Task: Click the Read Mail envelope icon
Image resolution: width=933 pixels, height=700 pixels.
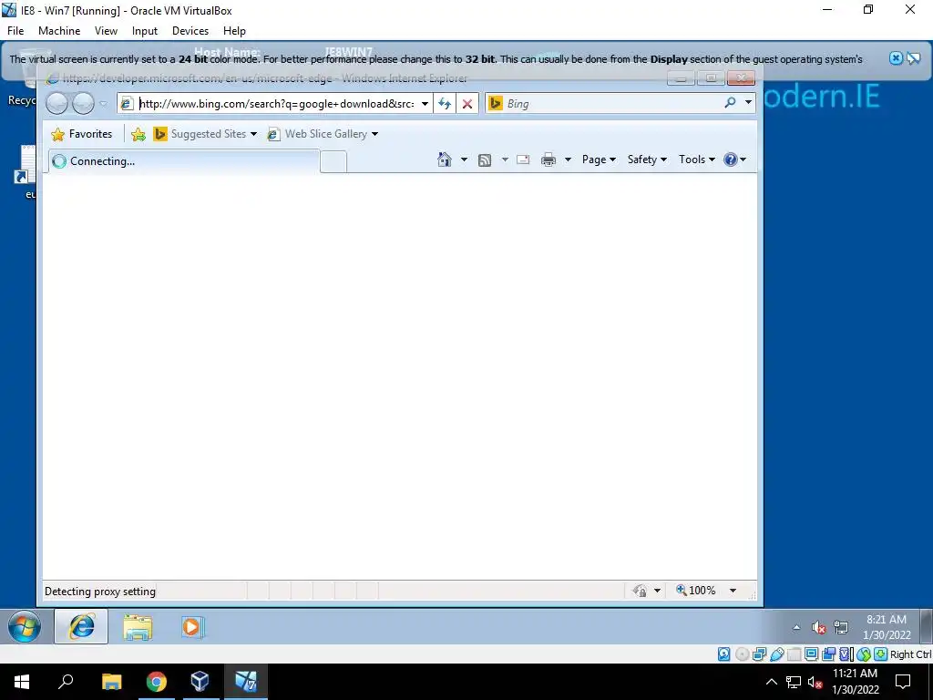Action: tap(523, 160)
